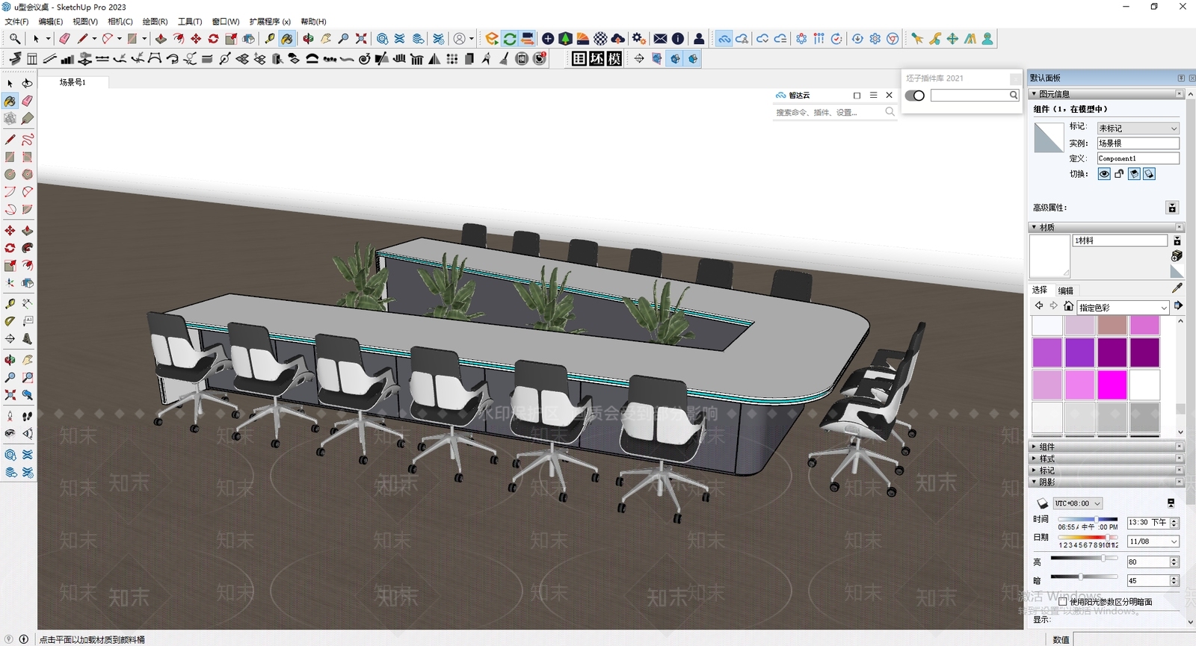The height and width of the screenshot is (646, 1196).
Task: Toggle the receive shadows icon in entity info
Action: click(1149, 174)
